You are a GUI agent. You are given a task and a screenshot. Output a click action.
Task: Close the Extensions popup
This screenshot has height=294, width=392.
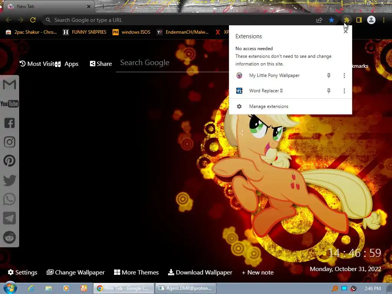[346, 31]
